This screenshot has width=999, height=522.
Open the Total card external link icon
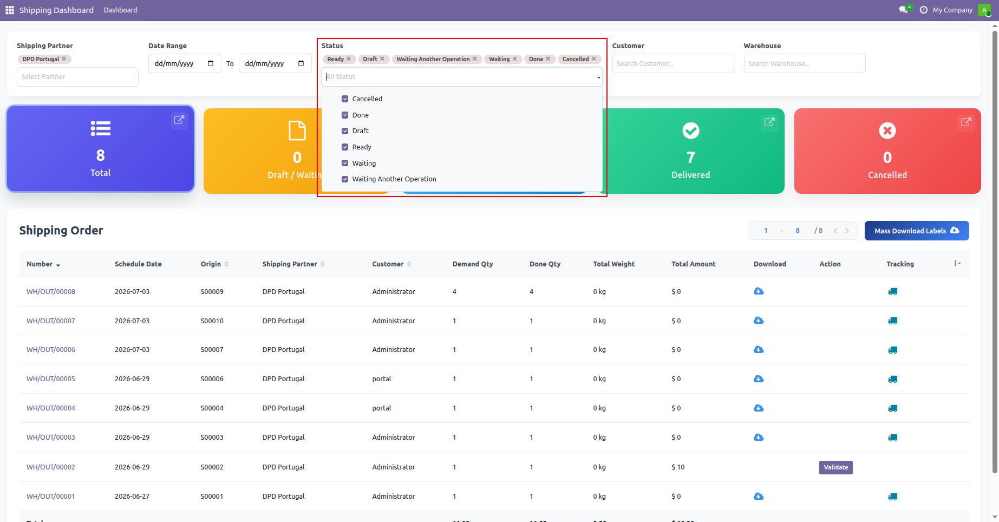click(x=179, y=120)
